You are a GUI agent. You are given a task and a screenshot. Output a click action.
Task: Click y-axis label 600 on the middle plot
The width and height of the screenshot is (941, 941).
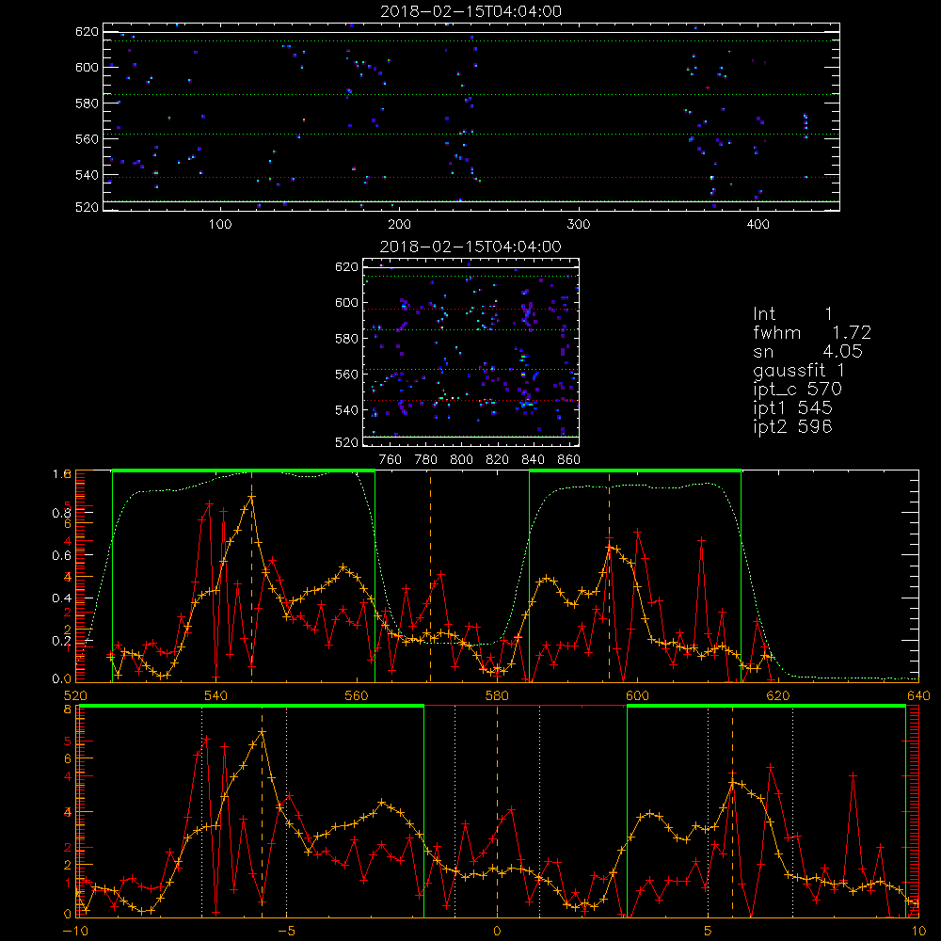point(347,303)
